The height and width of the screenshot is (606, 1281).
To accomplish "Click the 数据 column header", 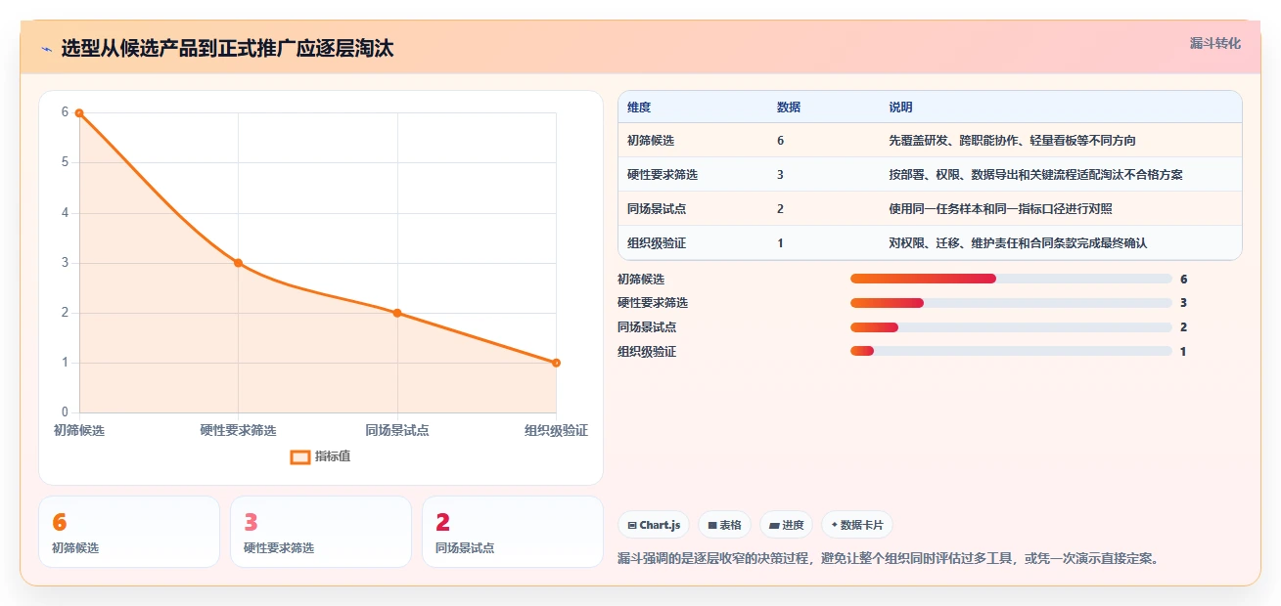I will pyautogui.click(x=789, y=108).
